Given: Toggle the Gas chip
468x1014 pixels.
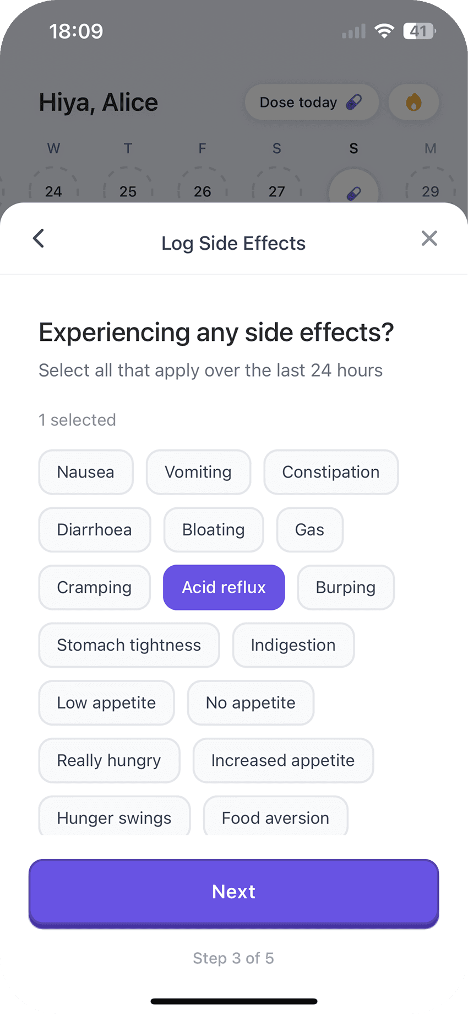Looking at the screenshot, I should click(x=309, y=530).
